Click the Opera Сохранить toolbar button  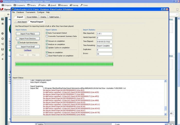pos(19,5)
